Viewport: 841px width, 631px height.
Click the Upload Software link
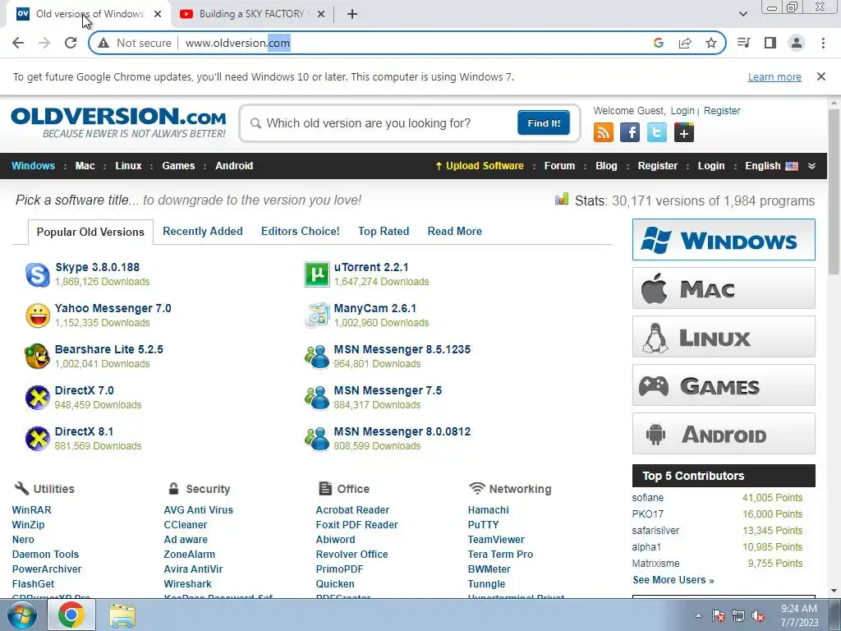[x=480, y=166]
